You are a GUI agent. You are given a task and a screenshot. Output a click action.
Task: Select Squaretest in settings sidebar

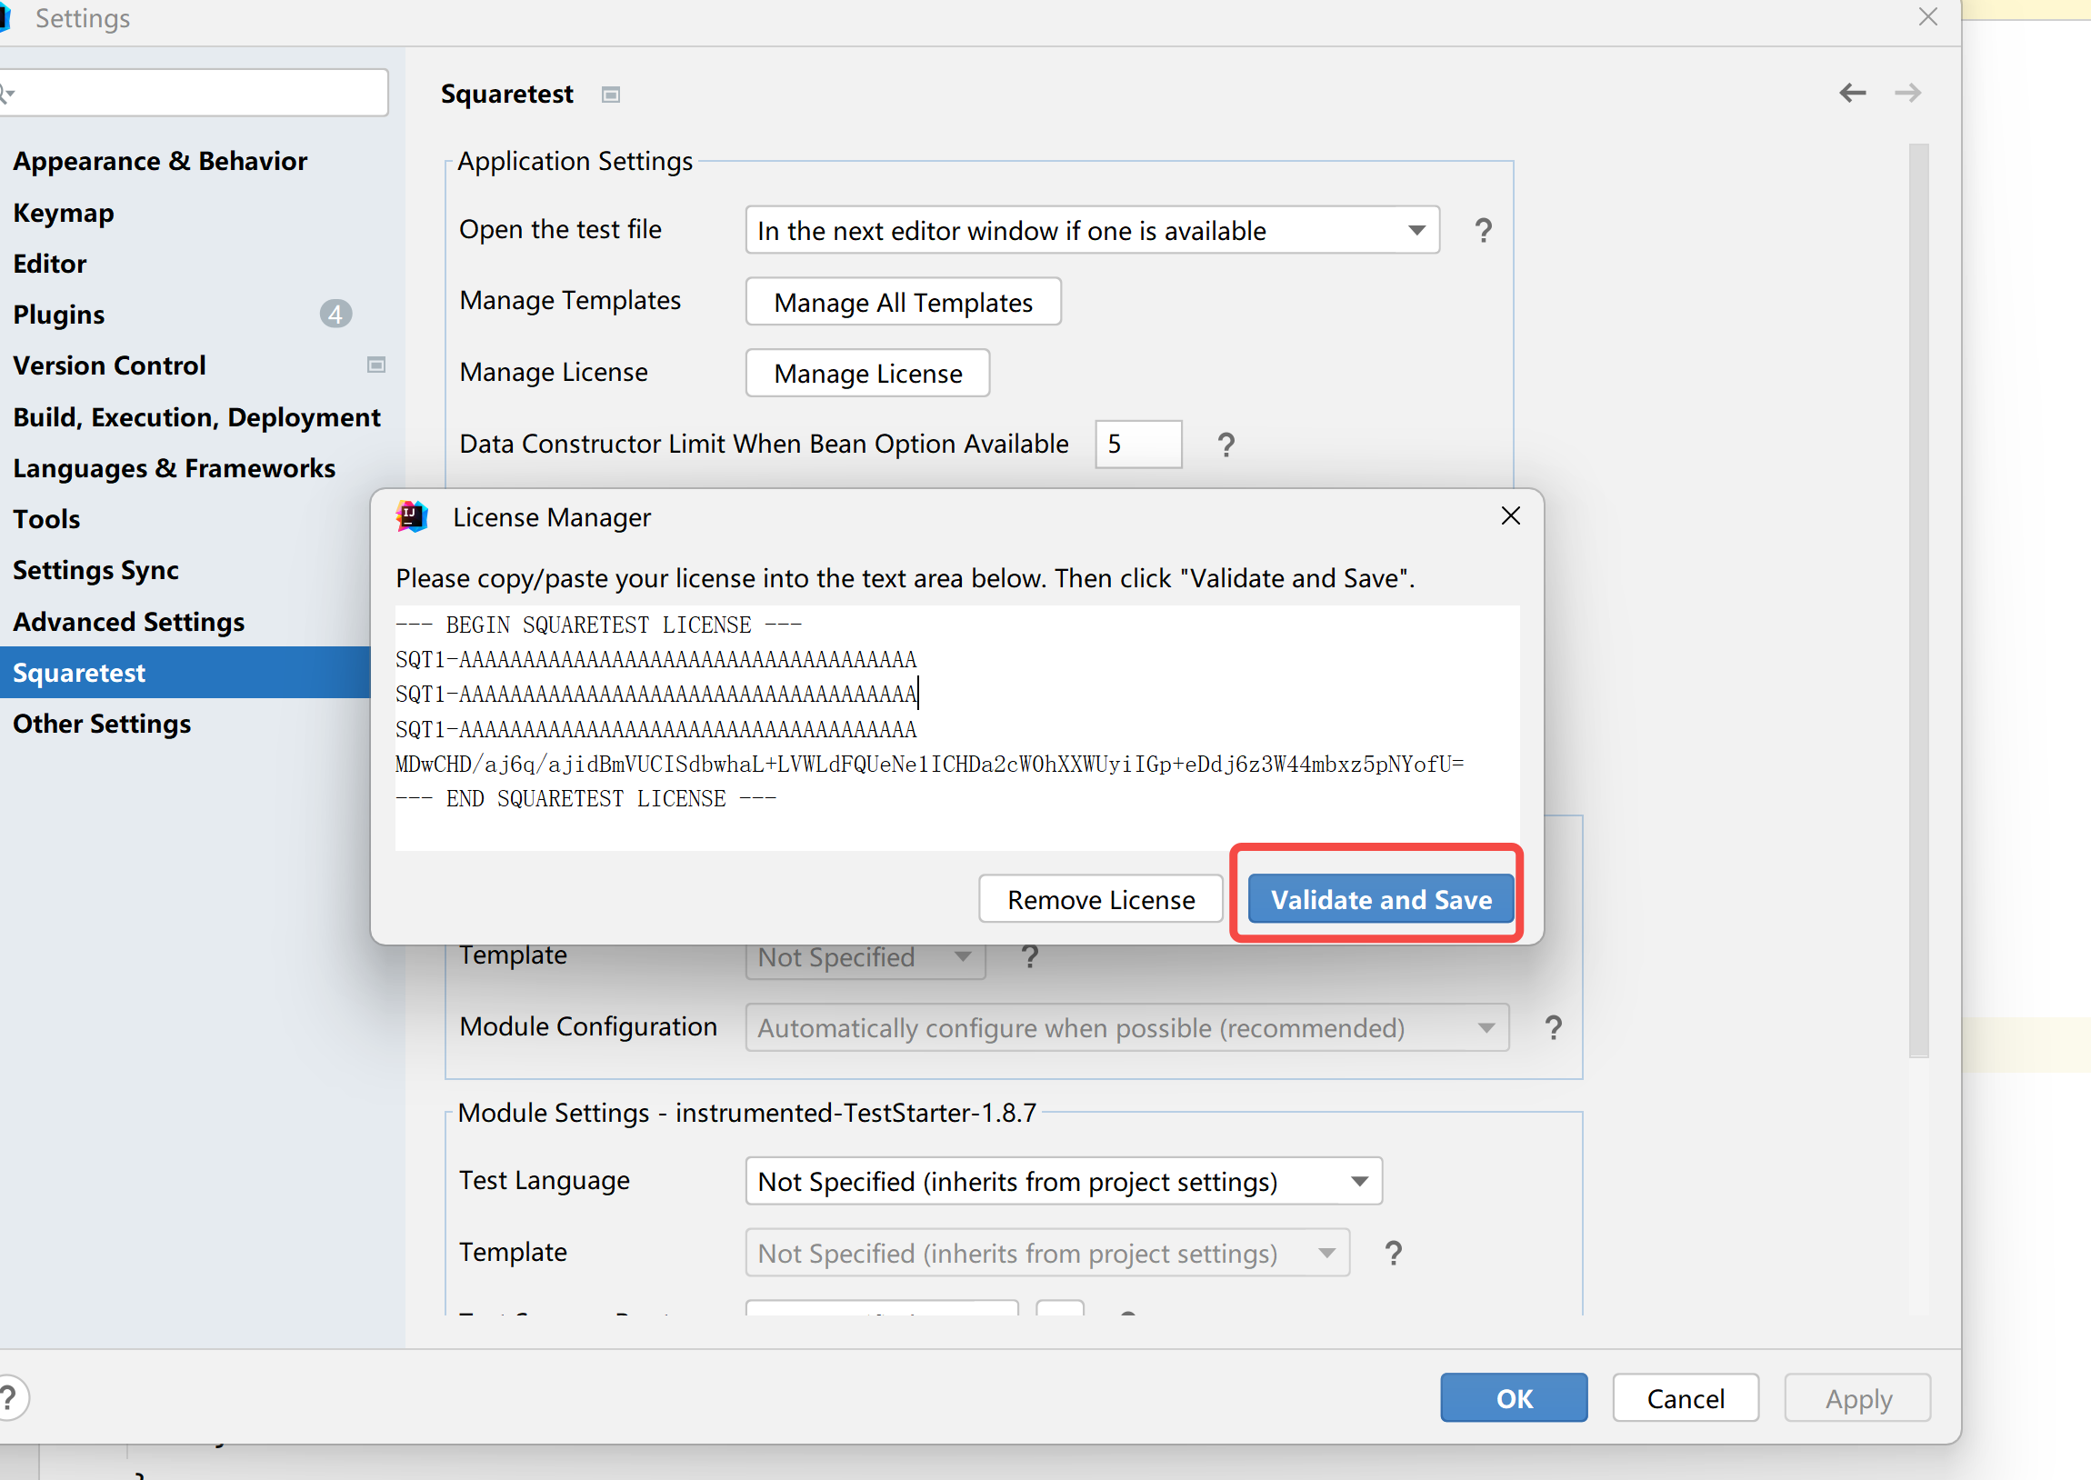(185, 673)
